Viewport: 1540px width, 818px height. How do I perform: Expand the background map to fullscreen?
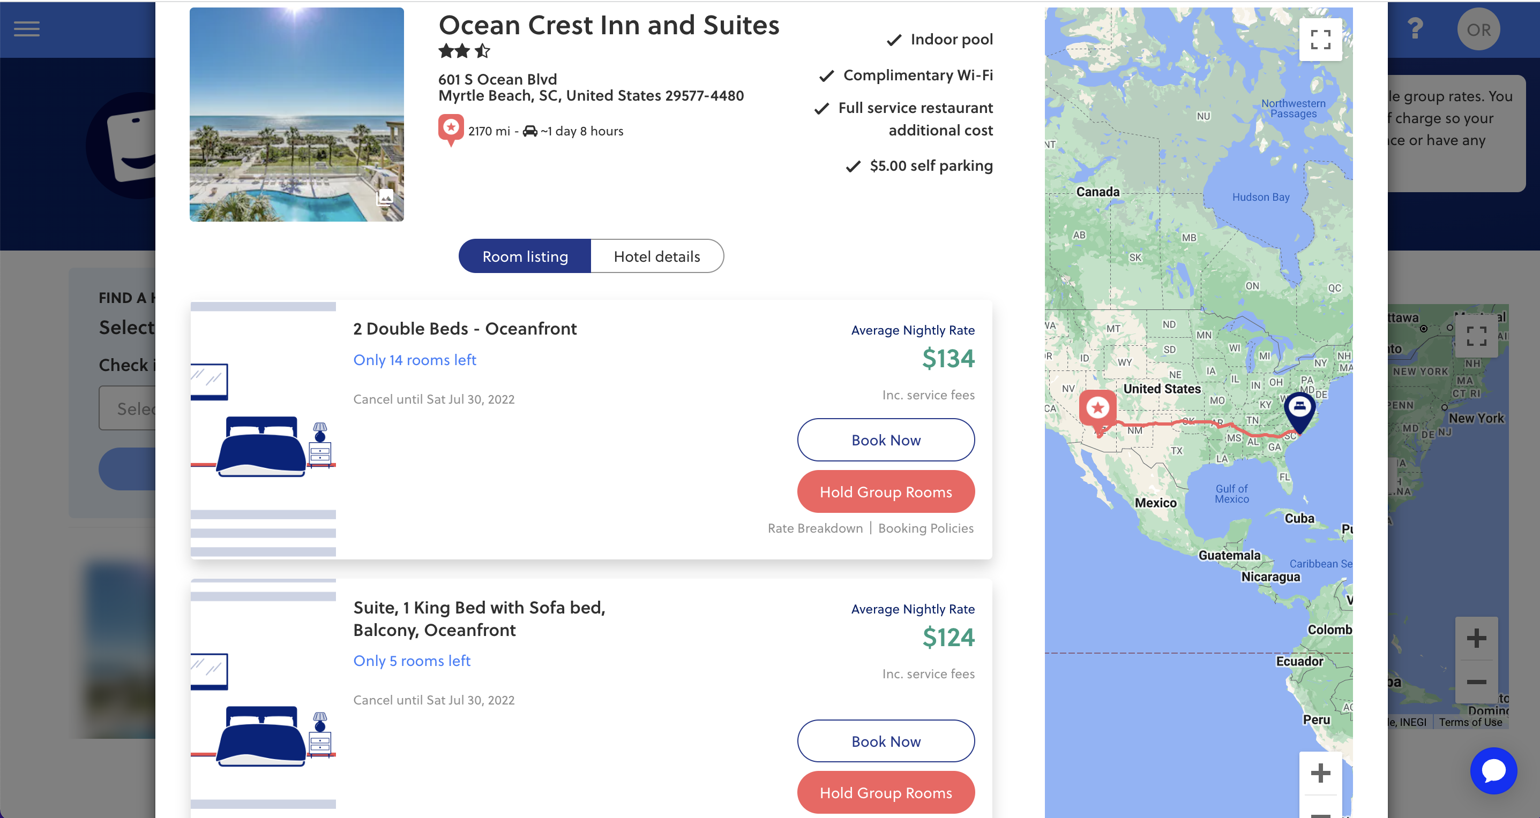[x=1476, y=336]
